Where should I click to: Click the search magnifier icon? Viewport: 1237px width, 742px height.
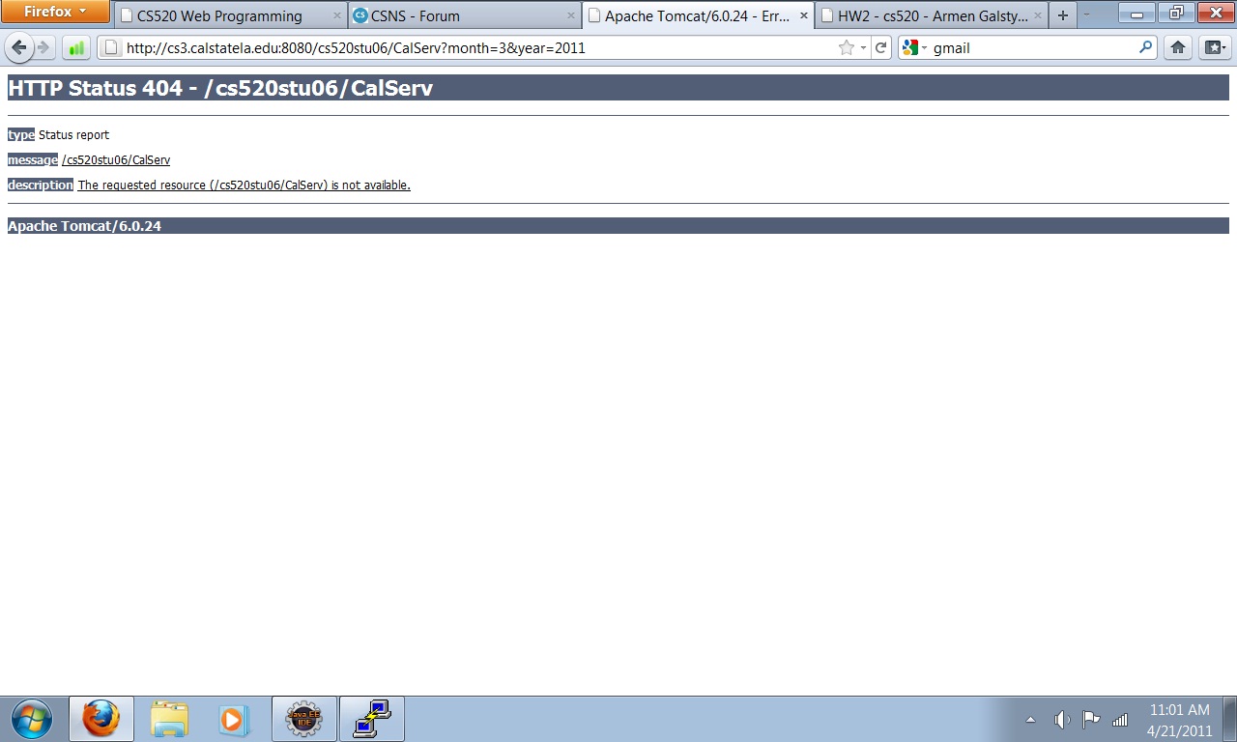(x=1145, y=47)
